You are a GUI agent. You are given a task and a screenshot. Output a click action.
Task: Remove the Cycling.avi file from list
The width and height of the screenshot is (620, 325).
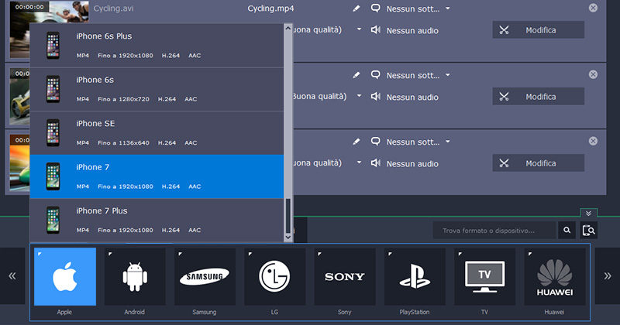point(593,8)
